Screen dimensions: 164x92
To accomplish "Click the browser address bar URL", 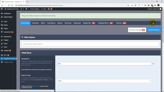I will [x=40, y=5].
